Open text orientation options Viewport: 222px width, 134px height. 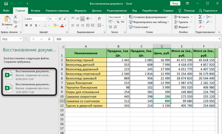click(89, 19)
